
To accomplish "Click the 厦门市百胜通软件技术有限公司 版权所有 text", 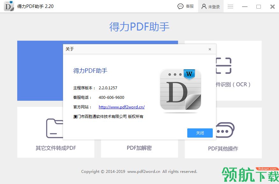I will click(x=108, y=117).
